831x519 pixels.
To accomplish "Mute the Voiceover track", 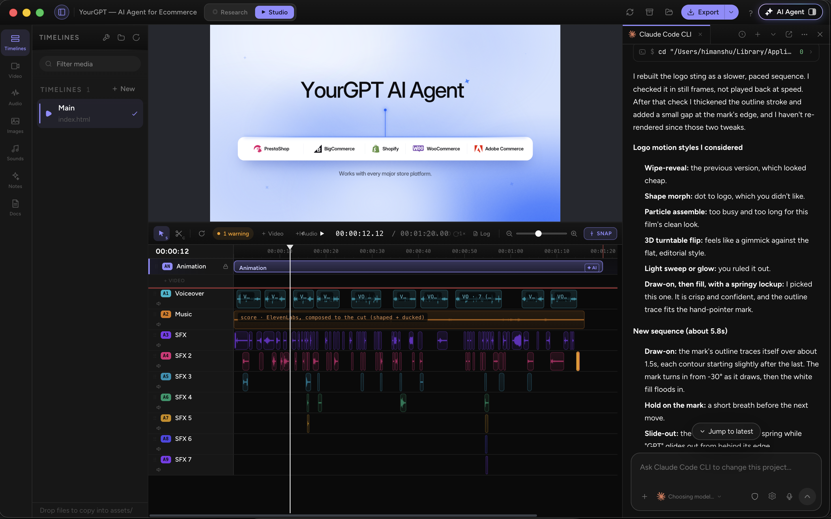I will pos(159,303).
